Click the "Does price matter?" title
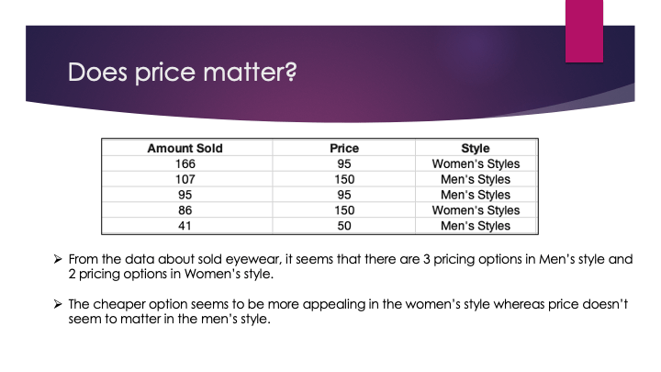The height and width of the screenshot is (372, 661). [x=184, y=71]
